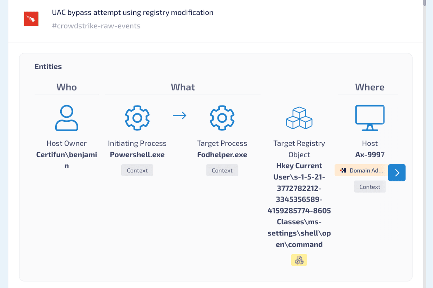Image resolution: width=433 pixels, height=288 pixels.
Task: Open the #crowdstrike-raw-events tag link
Action: [x=96, y=26]
